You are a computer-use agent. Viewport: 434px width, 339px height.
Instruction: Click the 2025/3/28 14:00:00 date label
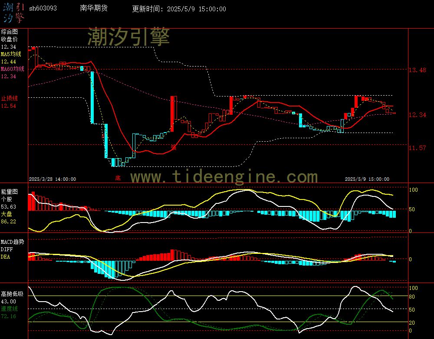[53, 179]
